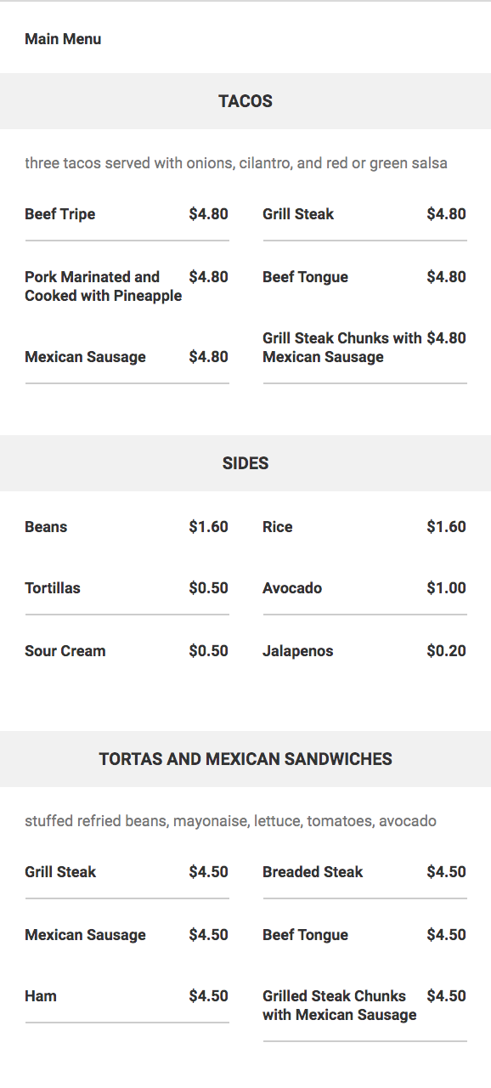
Task: Select Tortas and Mexican Sandwiches header
Action: click(x=245, y=759)
